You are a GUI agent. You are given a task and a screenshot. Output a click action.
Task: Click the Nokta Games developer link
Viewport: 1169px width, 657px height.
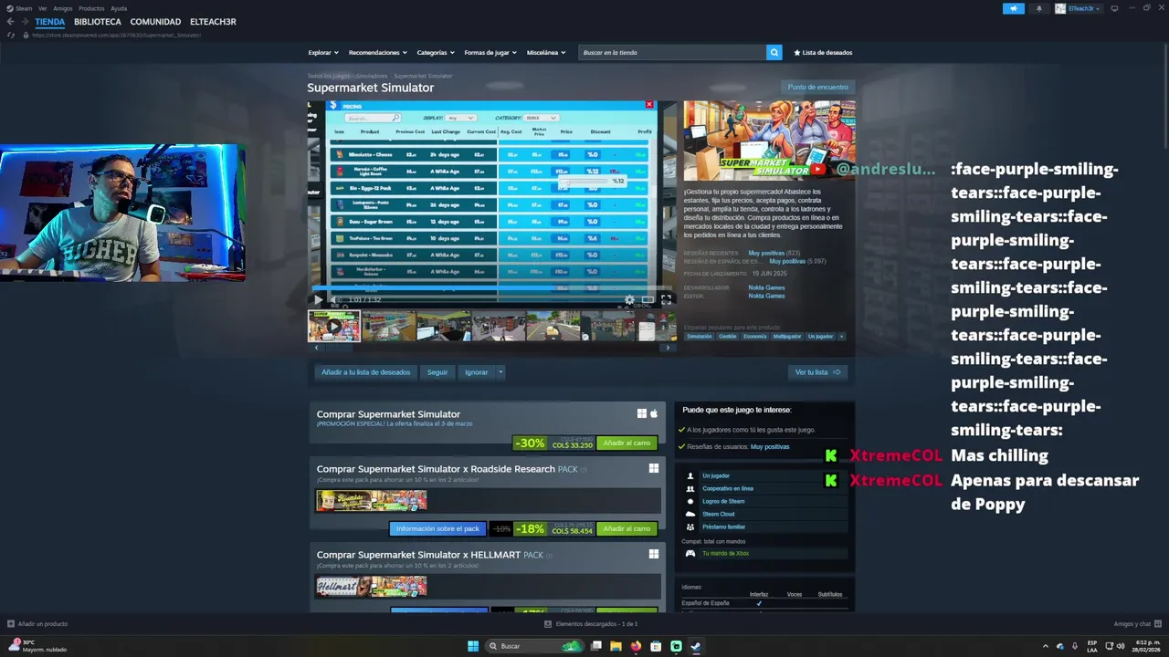pyautogui.click(x=766, y=287)
